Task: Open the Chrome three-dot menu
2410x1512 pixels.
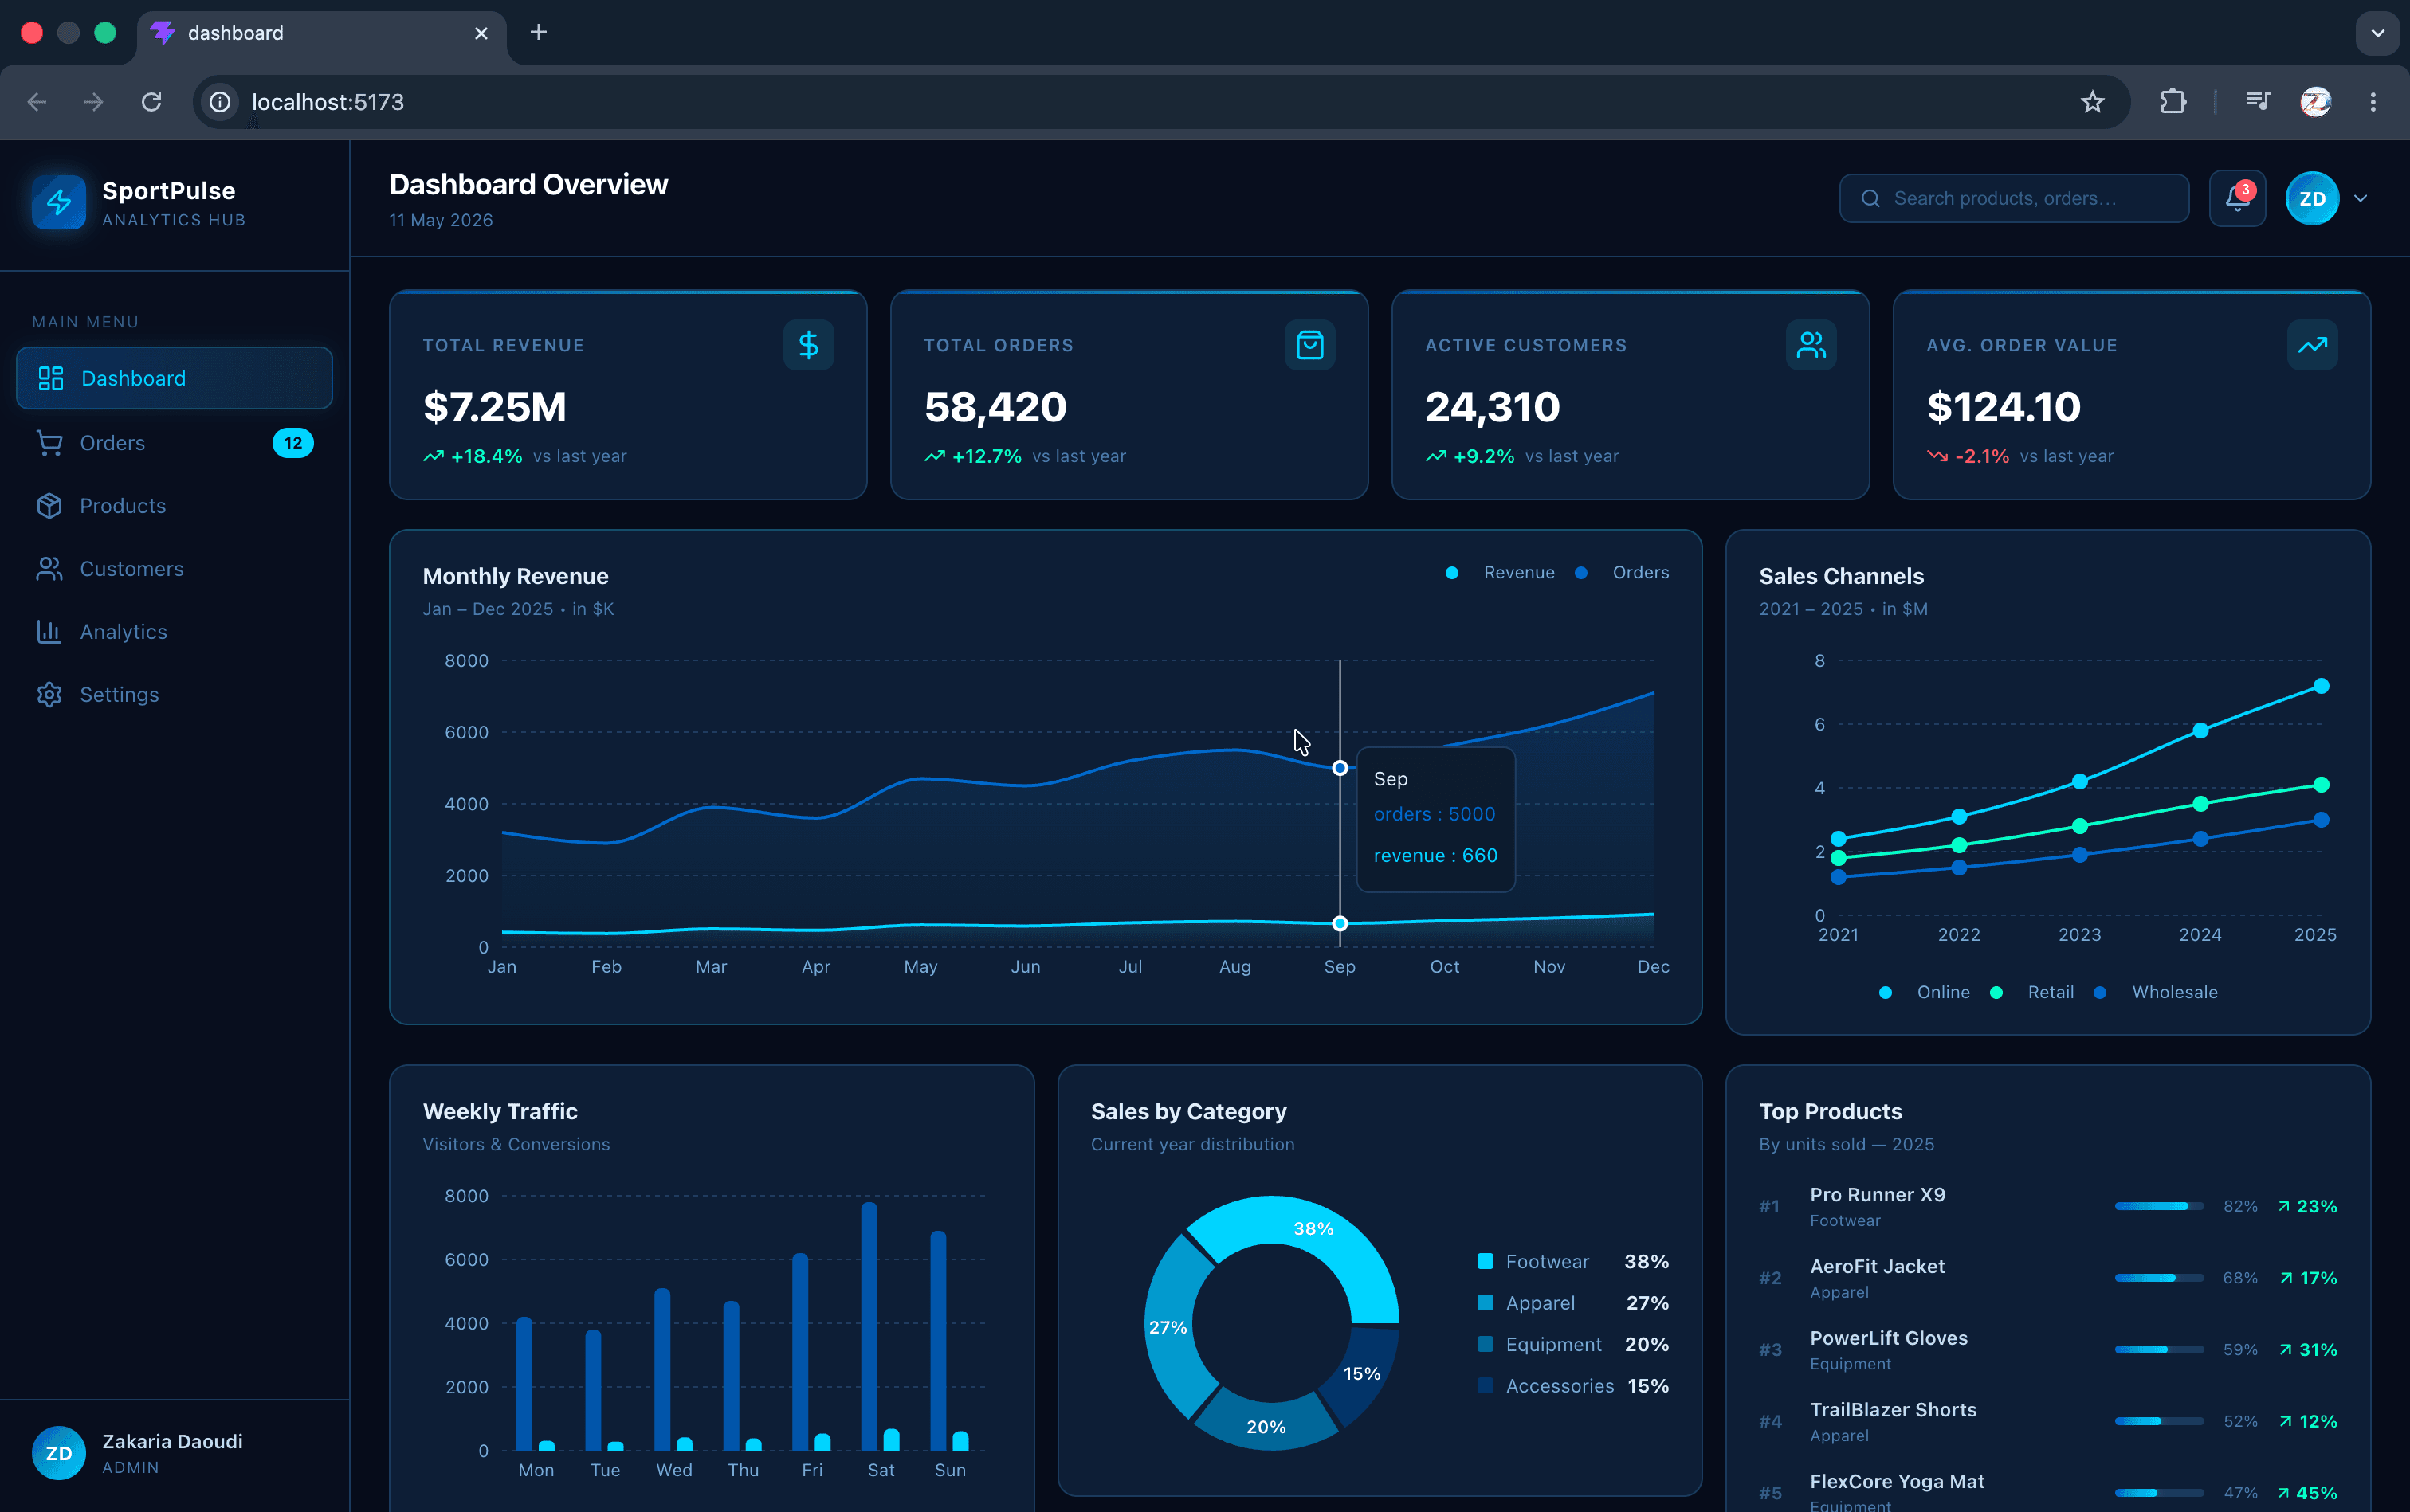Action: (x=2373, y=102)
